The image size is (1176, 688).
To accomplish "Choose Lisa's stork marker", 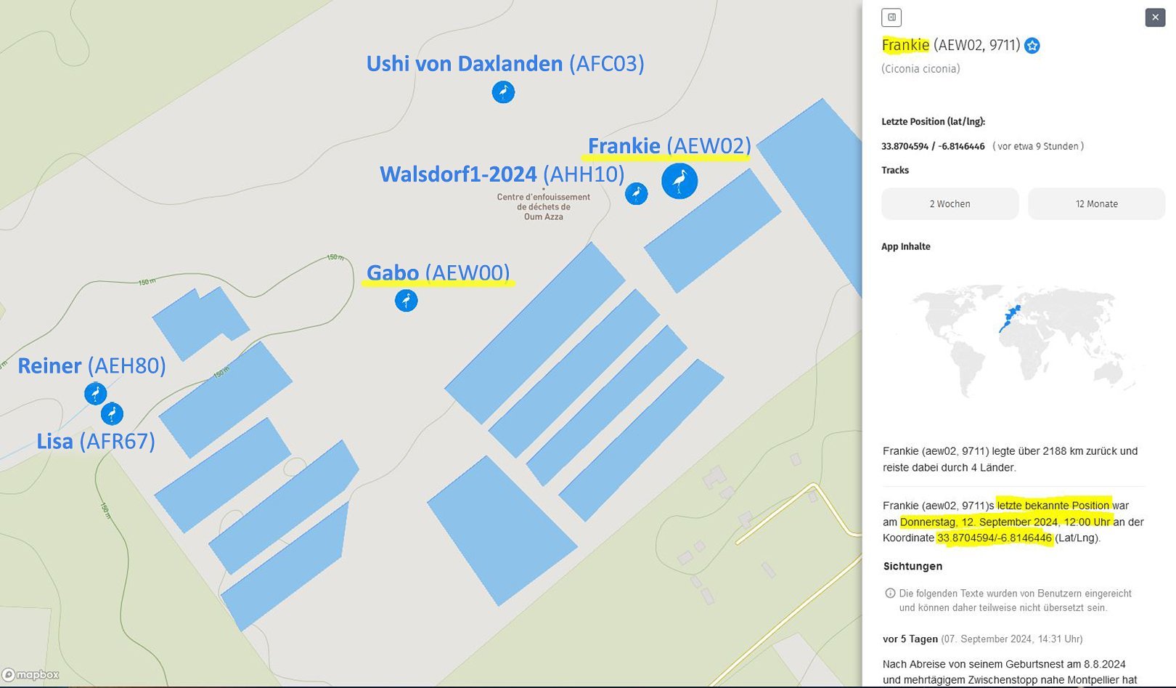I will [112, 414].
